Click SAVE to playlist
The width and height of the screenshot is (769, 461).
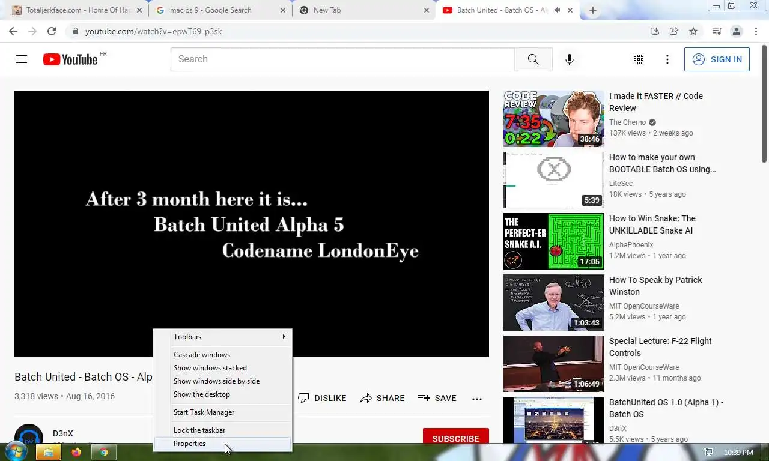click(x=437, y=398)
